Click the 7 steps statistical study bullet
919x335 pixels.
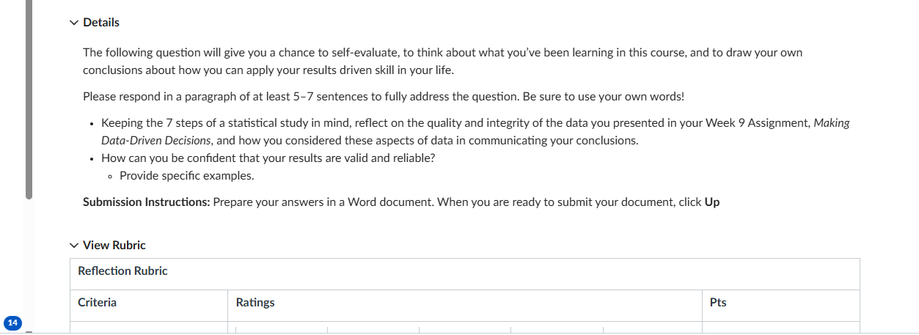click(x=475, y=132)
